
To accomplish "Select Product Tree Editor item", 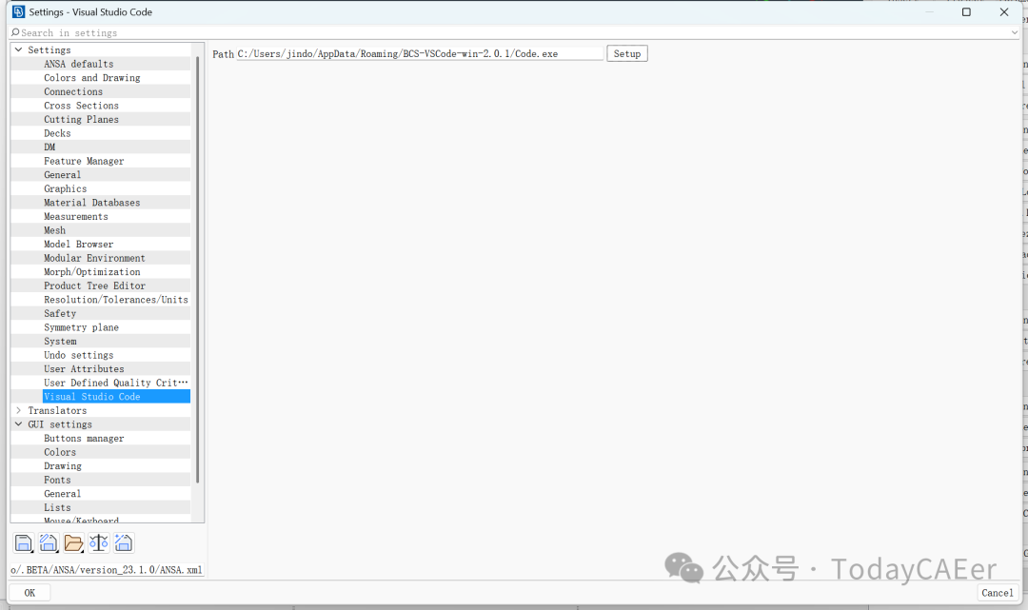I will [x=94, y=285].
